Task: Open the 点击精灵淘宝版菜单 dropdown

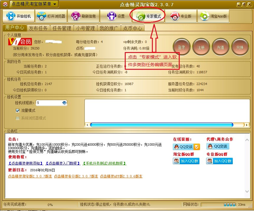Action: pos(34,4)
